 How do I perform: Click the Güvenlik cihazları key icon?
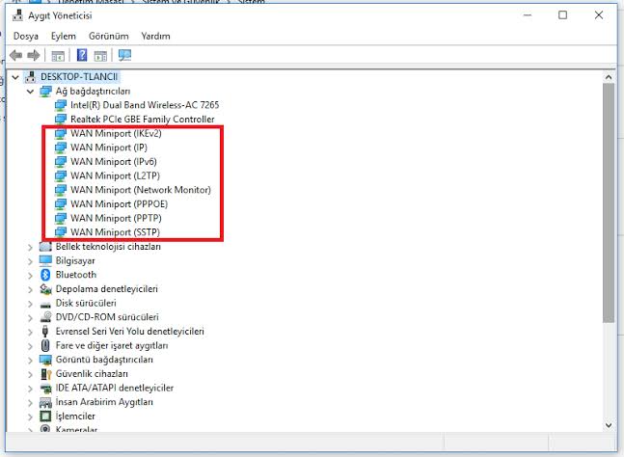[46, 374]
